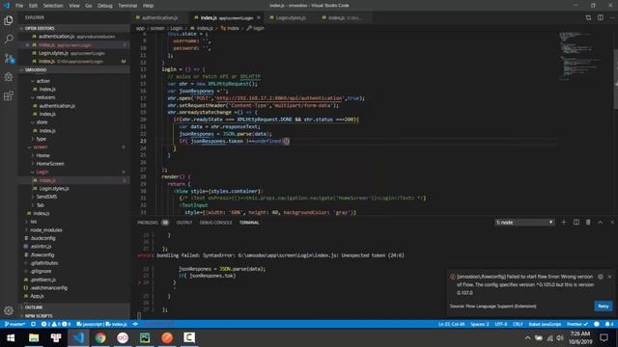
Task: Open the File menu
Action: 19,6
